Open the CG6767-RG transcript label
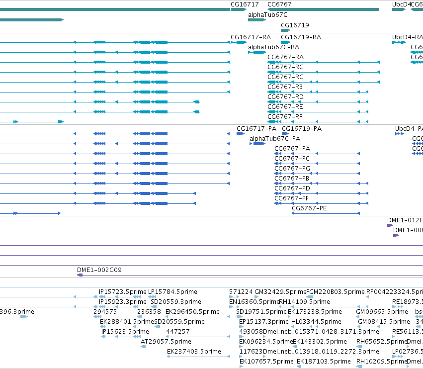Screen dimensions: 423x369 click(285, 77)
